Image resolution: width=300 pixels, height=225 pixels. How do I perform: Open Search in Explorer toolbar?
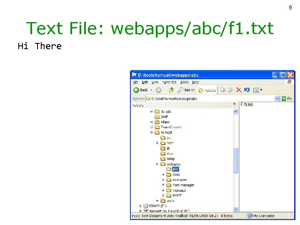click(x=186, y=90)
